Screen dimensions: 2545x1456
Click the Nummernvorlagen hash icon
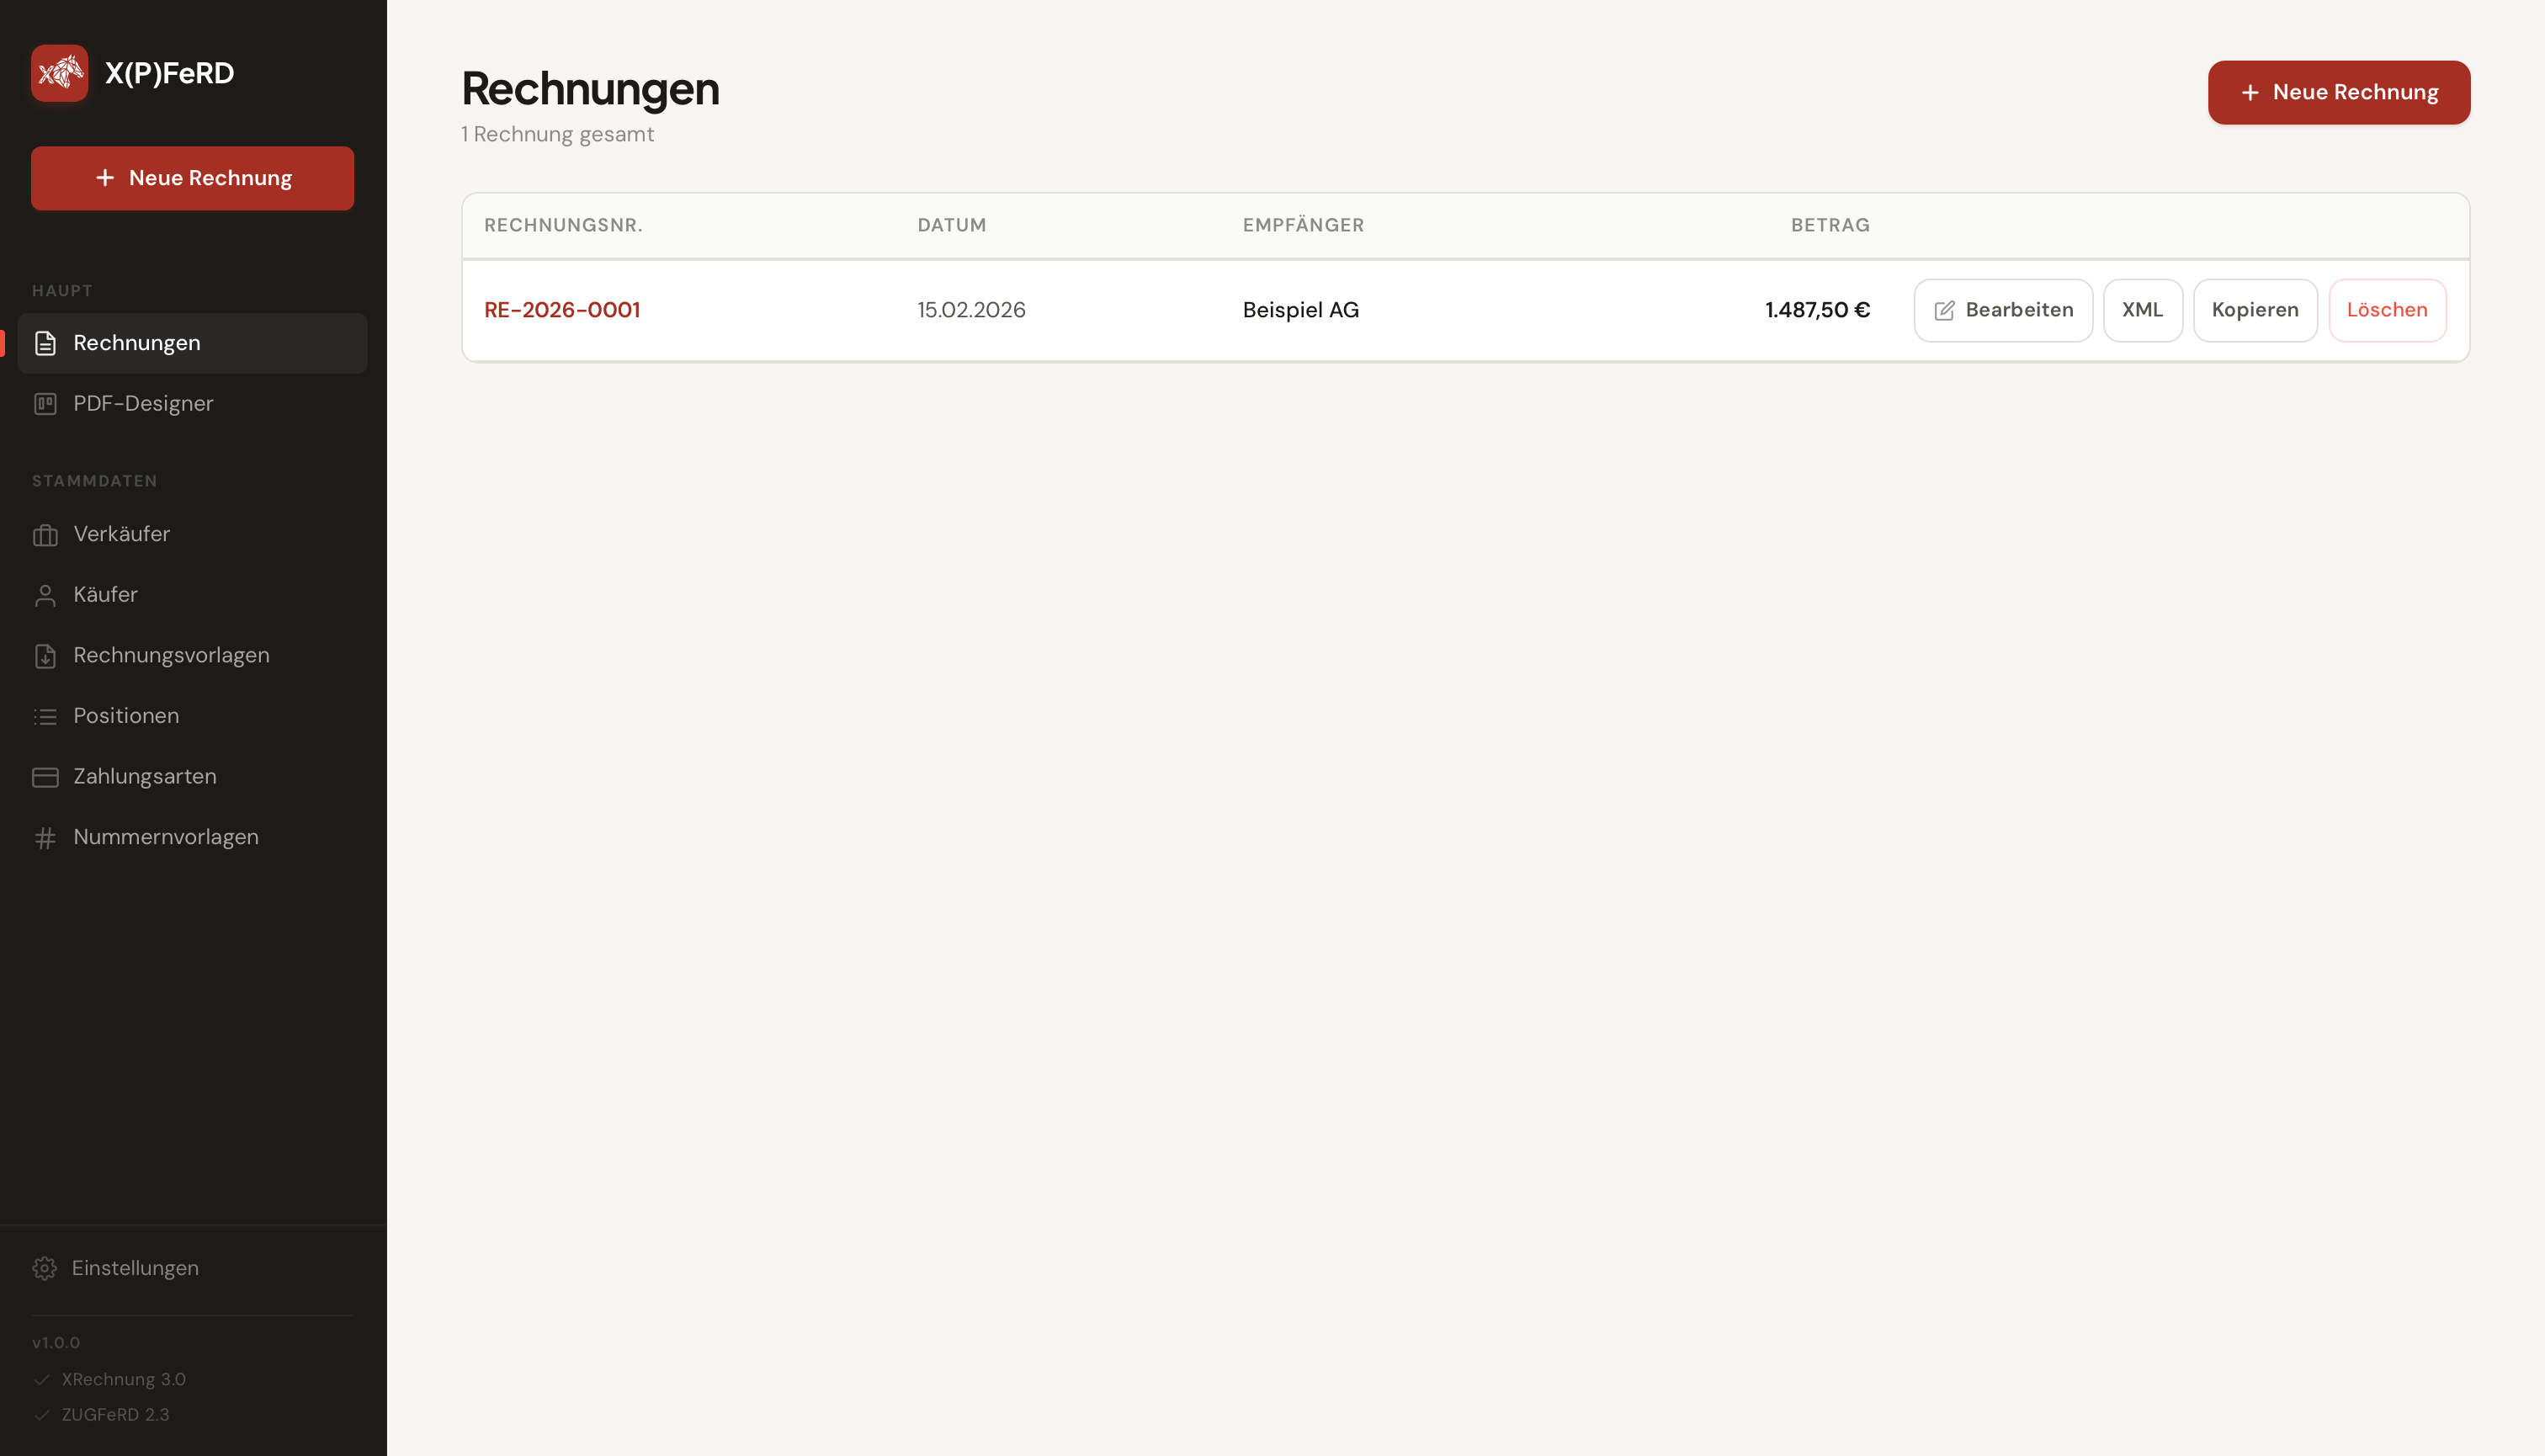(45, 838)
